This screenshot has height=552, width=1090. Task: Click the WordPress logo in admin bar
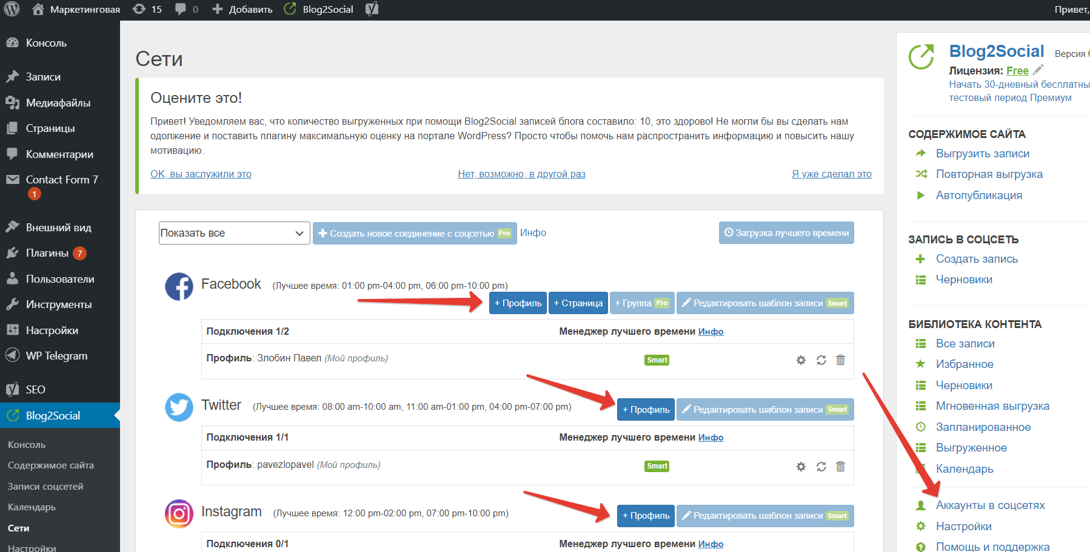coord(12,9)
